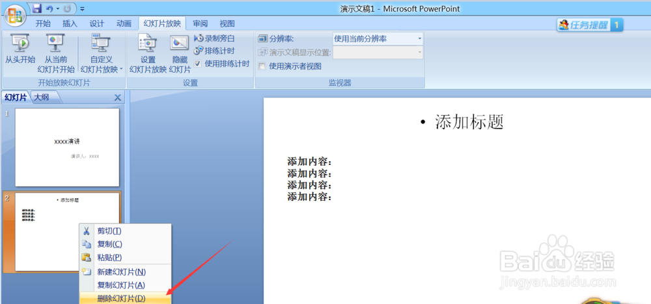Open Set Up Slide Show (设置幻灯片放映)
Image resolution: width=651 pixels, height=304 pixels.
148,53
